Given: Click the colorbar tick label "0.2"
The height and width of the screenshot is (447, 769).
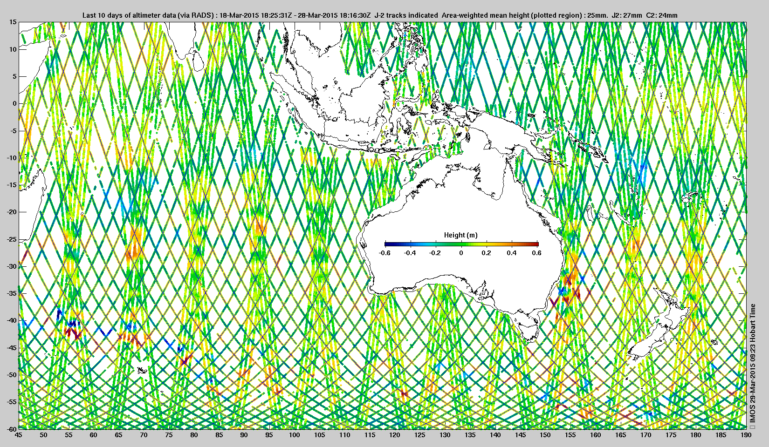Looking at the screenshot, I should coord(486,253).
